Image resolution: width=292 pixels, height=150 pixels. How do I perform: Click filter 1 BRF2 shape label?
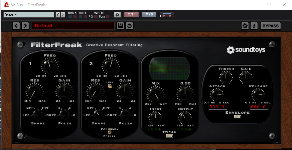[51, 115]
